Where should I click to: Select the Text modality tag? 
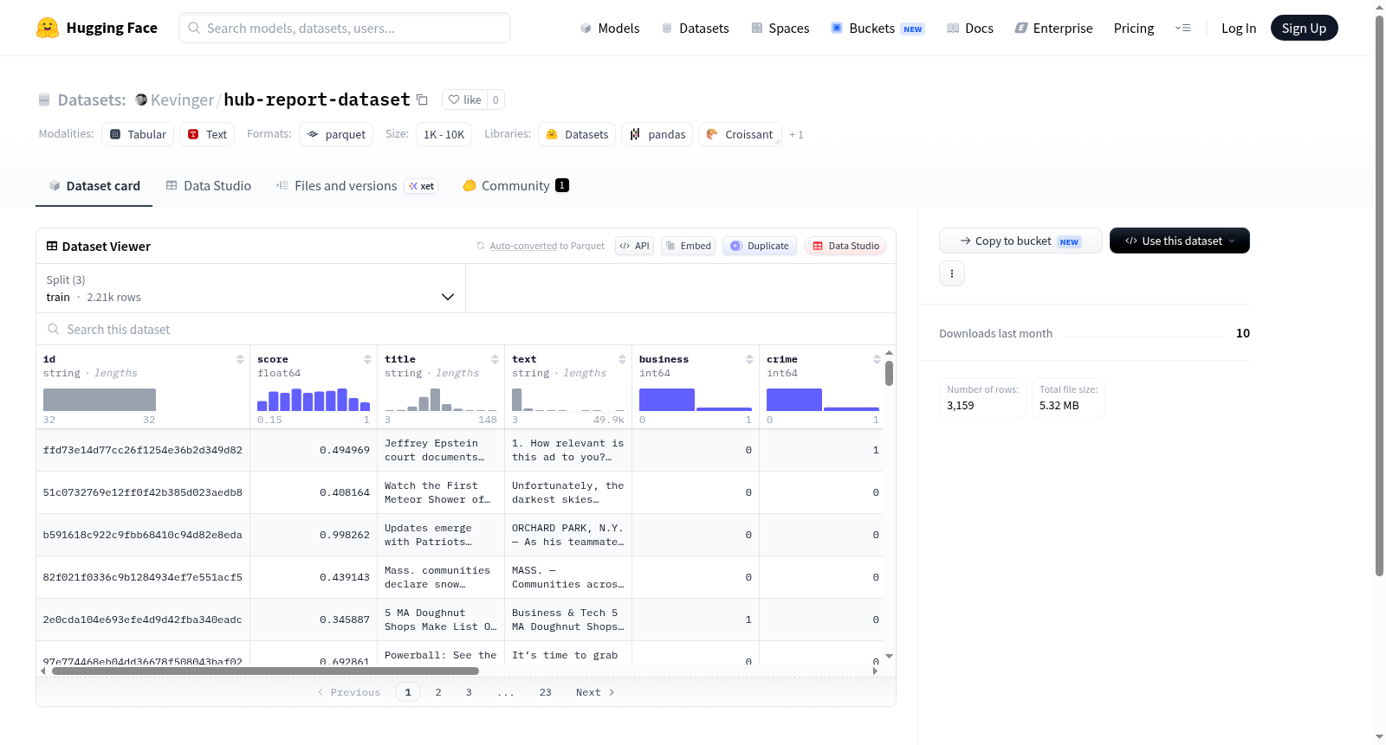(x=207, y=134)
